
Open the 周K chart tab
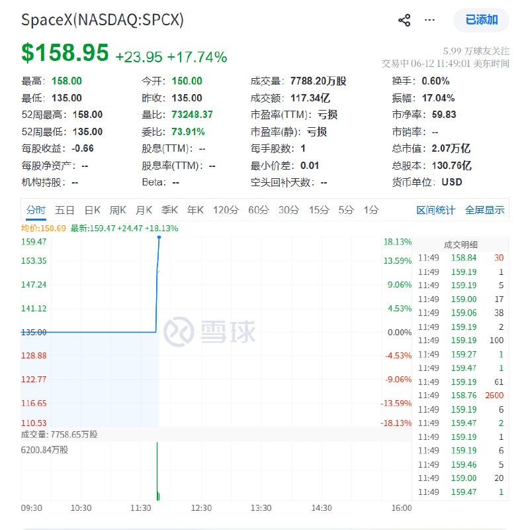coord(118,210)
